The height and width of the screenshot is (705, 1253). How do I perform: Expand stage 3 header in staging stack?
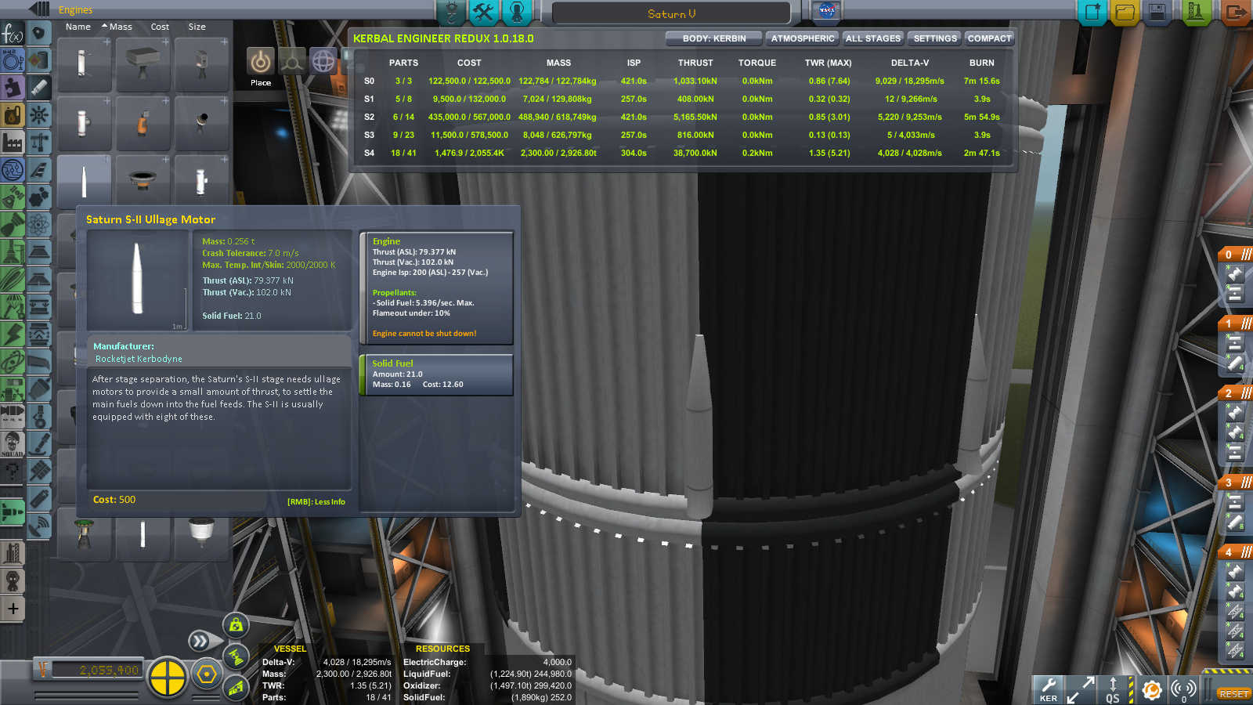[x=1236, y=482]
